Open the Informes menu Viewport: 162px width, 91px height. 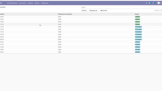(37, 3)
